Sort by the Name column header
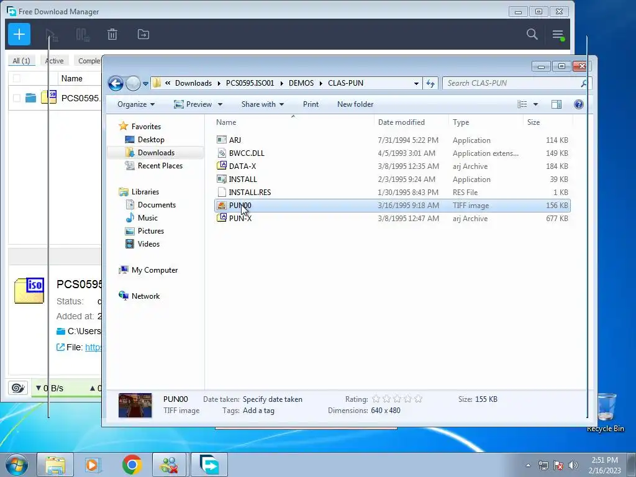636x477 pixels. tap(293, 122)
